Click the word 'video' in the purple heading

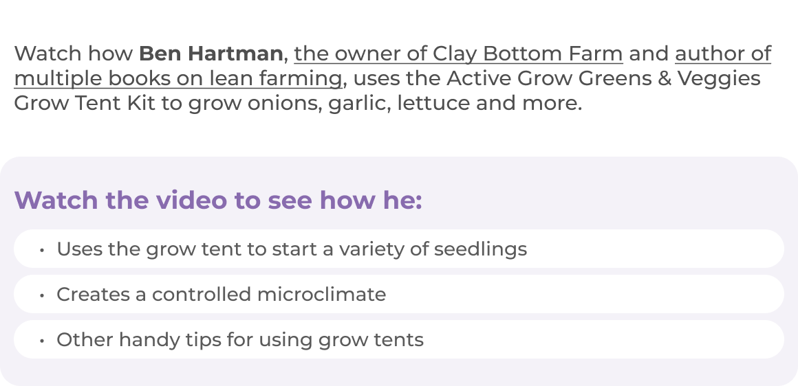point(191,200)
